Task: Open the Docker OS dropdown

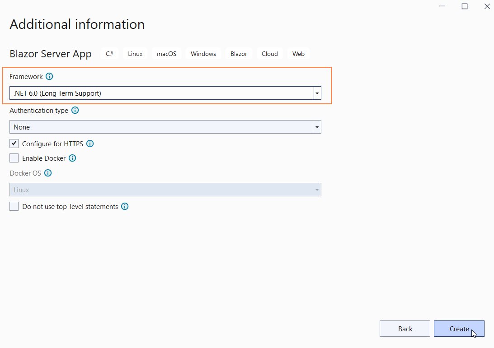Action: tap(317, 190)
